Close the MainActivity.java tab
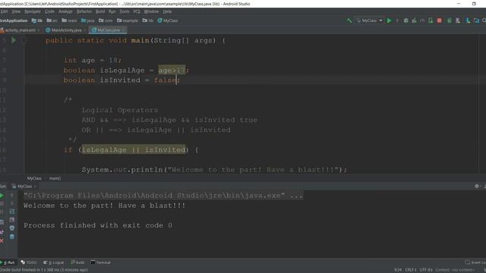The image size is (486, 273). 84,30
